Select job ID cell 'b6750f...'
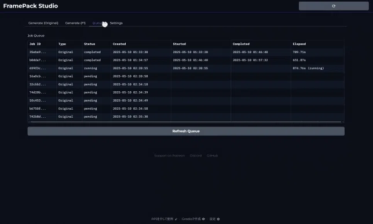 coord(42,109)
